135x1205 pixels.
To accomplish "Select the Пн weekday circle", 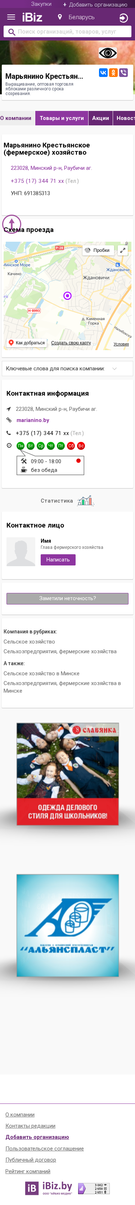I will pos(21,446).
